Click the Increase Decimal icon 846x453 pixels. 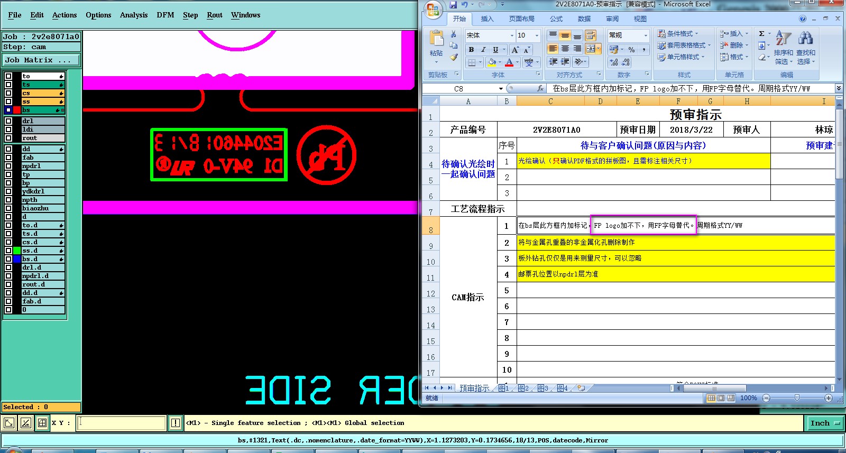pos(614,62)
